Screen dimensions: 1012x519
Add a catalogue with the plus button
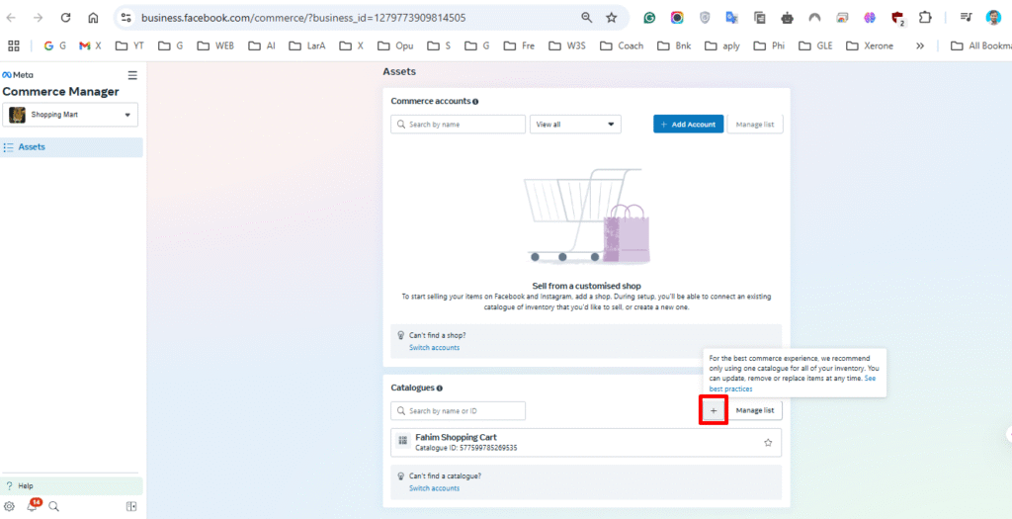[714, 410]
